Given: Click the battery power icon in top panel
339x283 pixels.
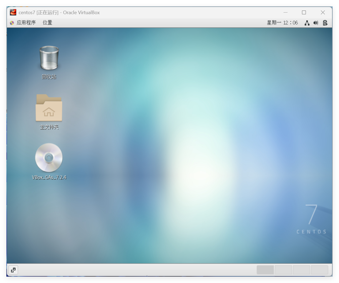Looking at the screenshot, I should click(325, 23).
